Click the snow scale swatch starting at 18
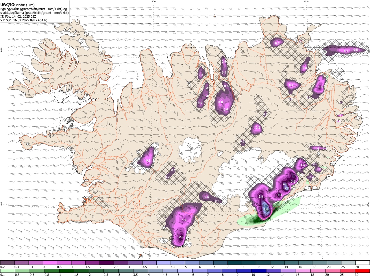Image resolution: width=370 pixels, height=277 pixels. tap(320, 263)
